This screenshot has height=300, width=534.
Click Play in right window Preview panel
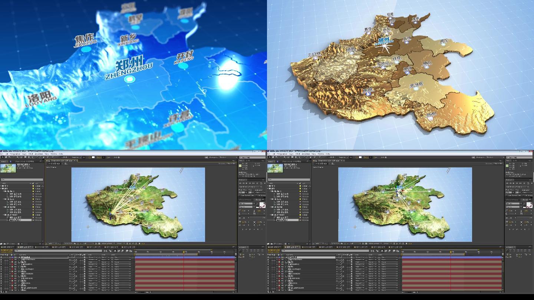click(x=514, y=183)
